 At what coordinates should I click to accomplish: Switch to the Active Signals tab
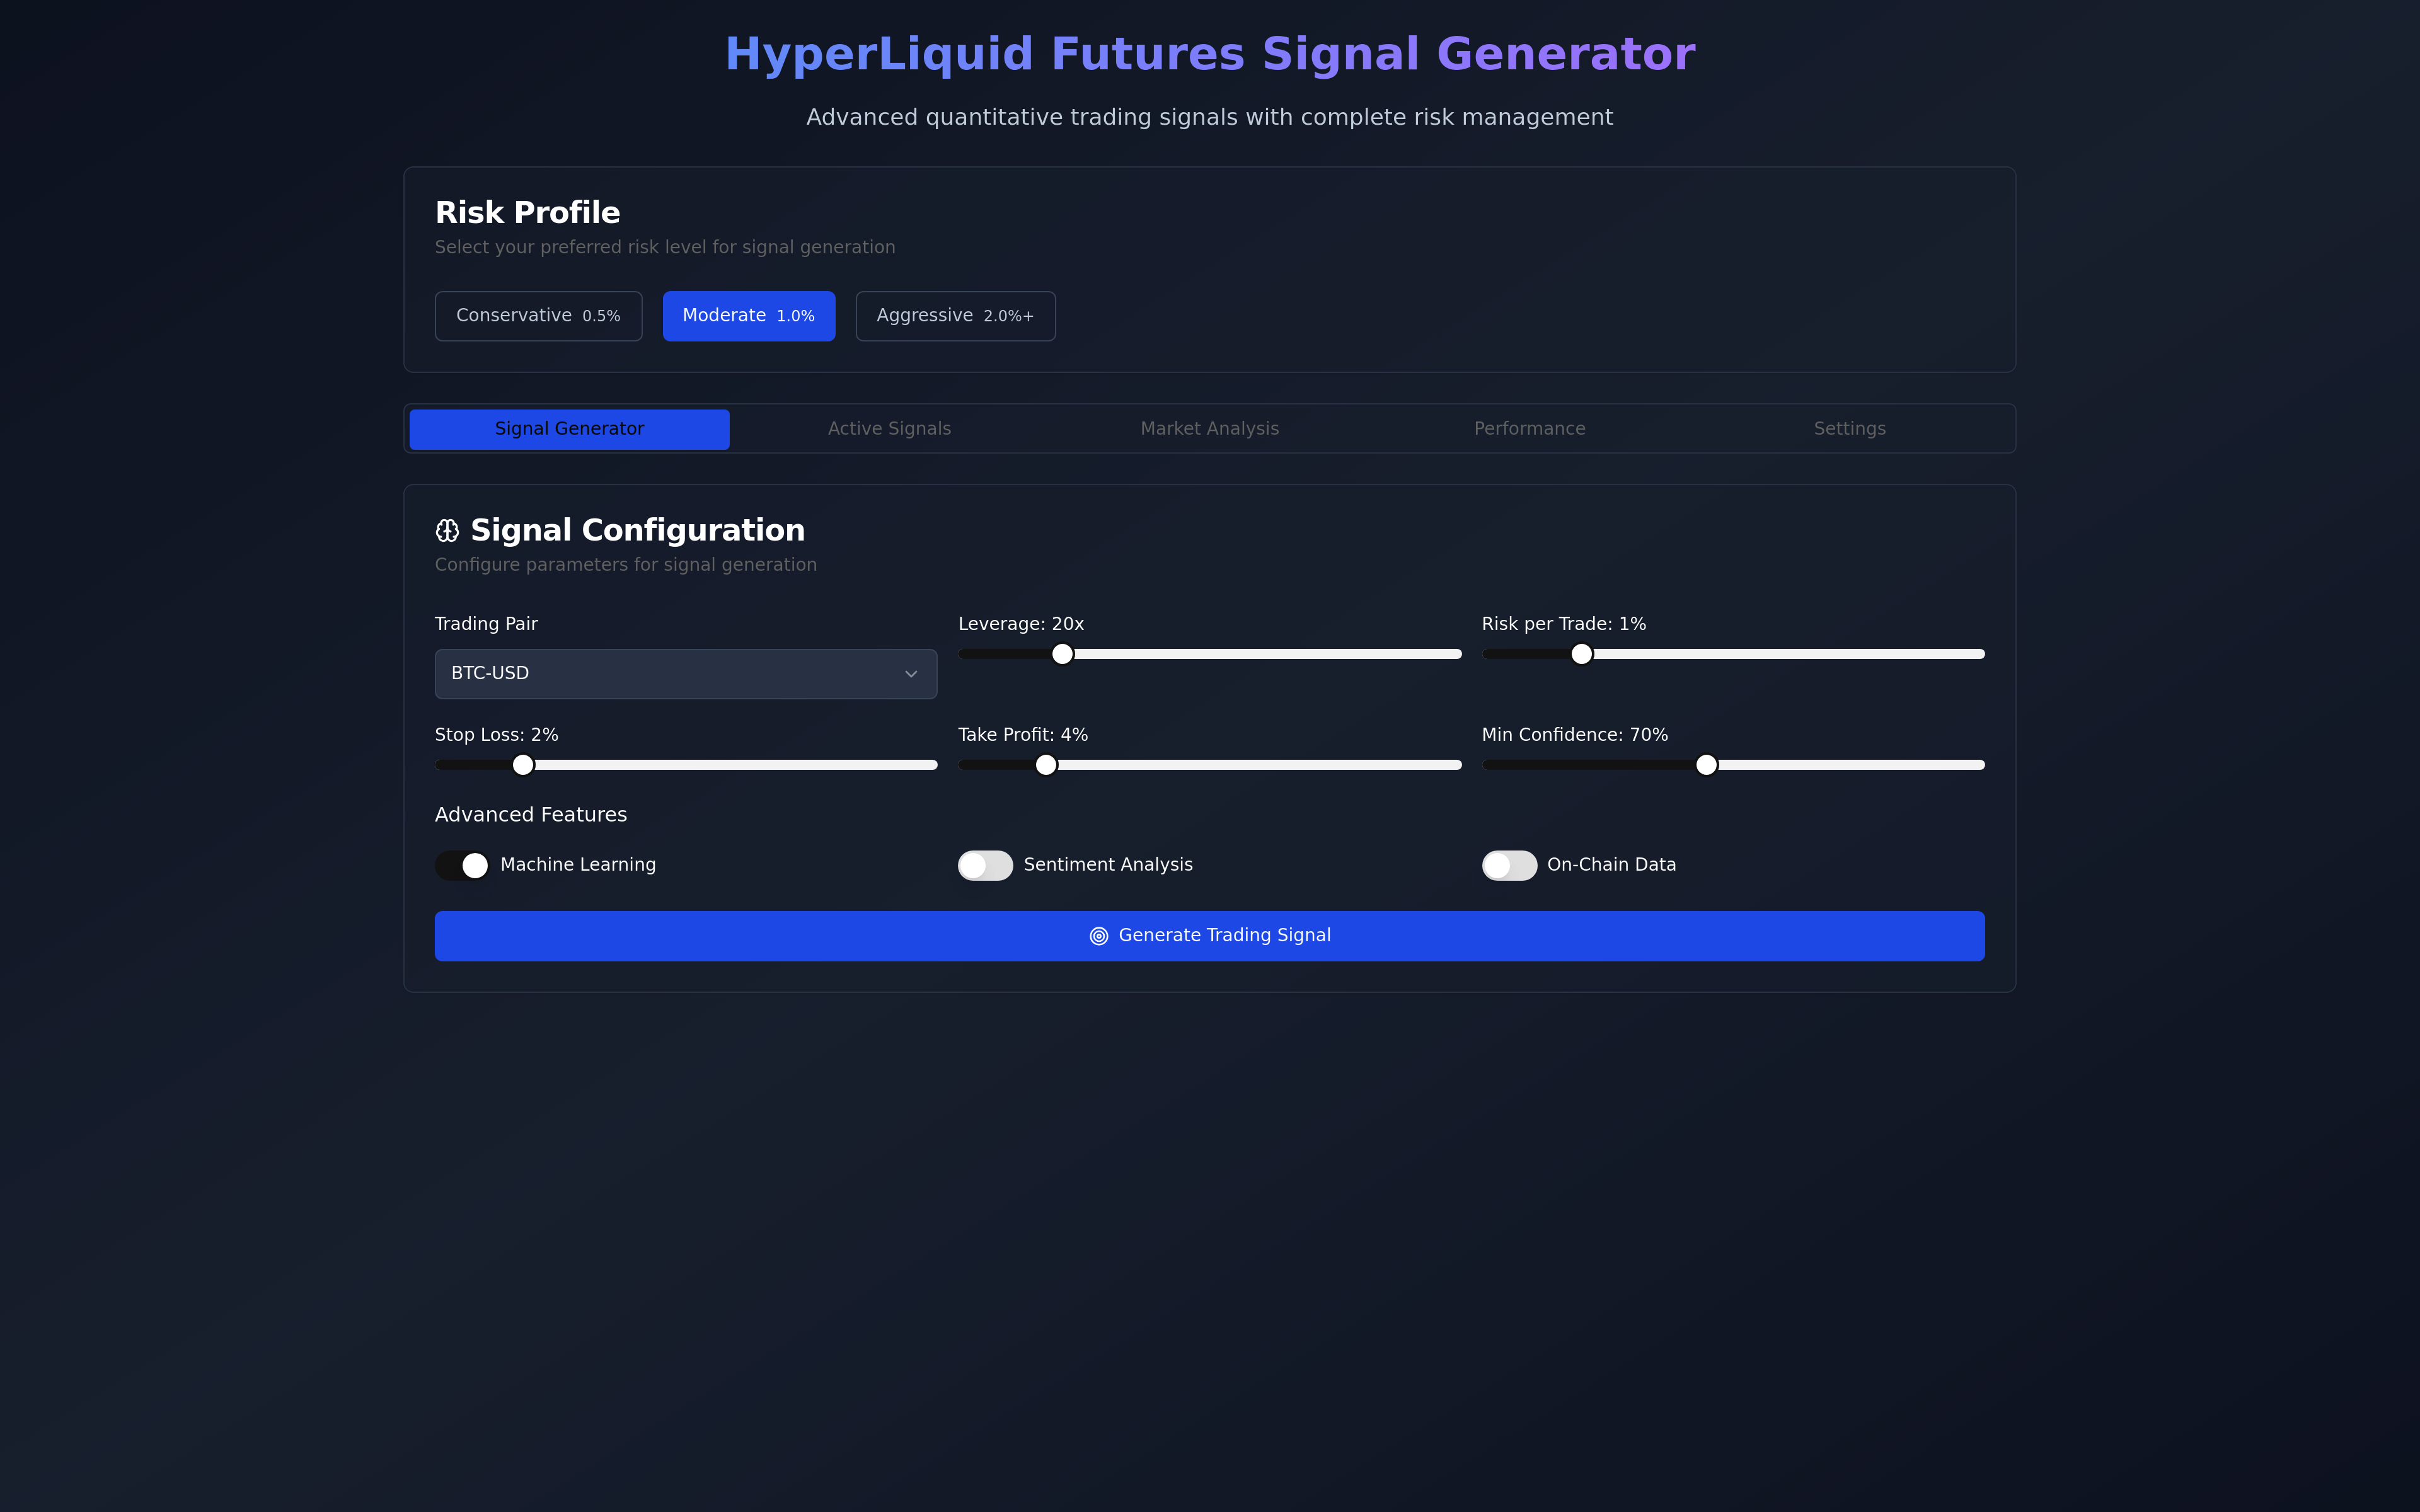pyautogui.click(x=889, y=428)
